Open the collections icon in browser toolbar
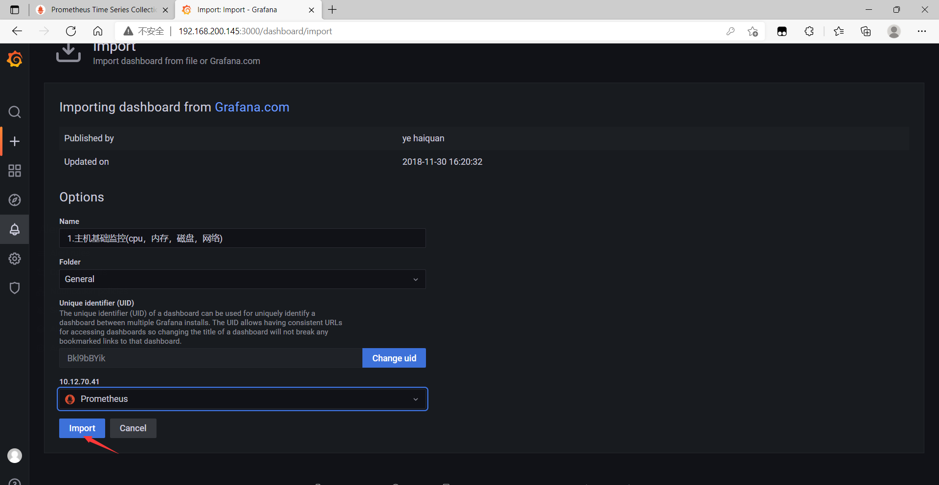This screenshot has width=939, height=485. click(866, 31)
